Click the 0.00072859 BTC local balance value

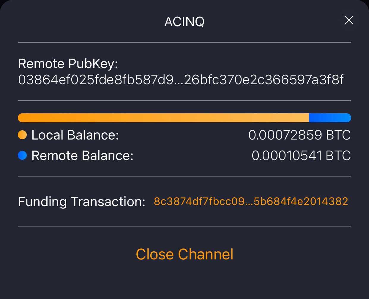tap(300, 135)
